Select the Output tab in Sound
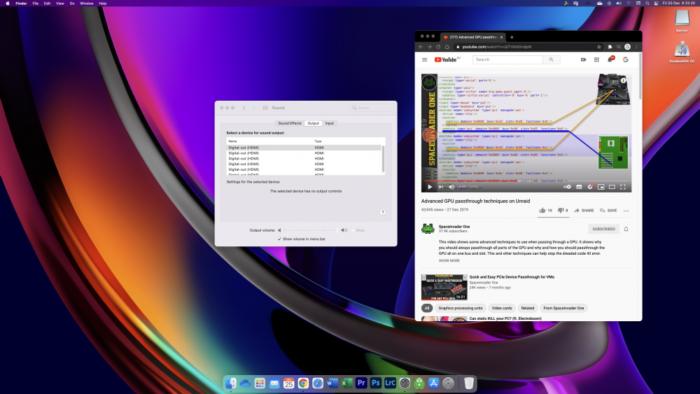This screenshot has height=394, width=700. point(313,123)
